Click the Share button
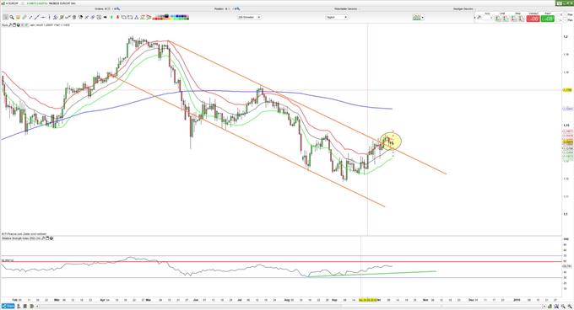Screen dimensions: 574x310 coord(8,306)
